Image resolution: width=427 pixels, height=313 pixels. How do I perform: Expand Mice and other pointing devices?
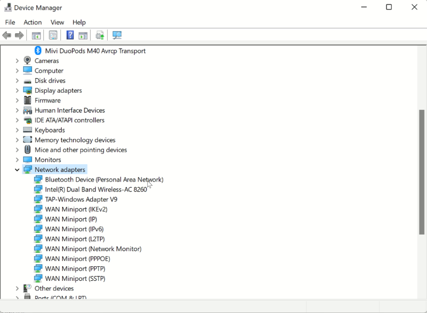pyautogui.click(x=17, y=150)
